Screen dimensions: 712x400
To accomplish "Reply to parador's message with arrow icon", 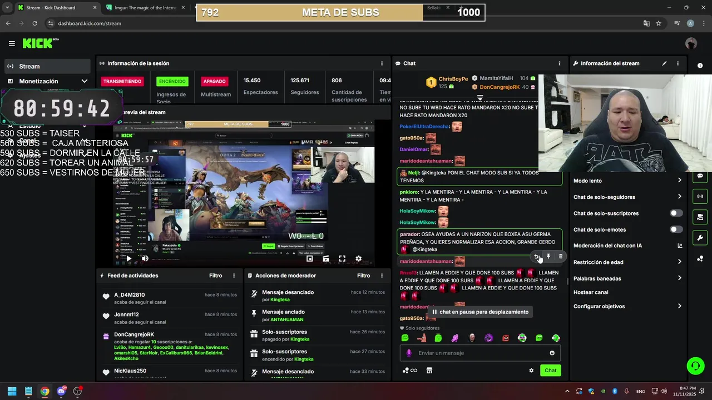I will click(x=537, y=257).
